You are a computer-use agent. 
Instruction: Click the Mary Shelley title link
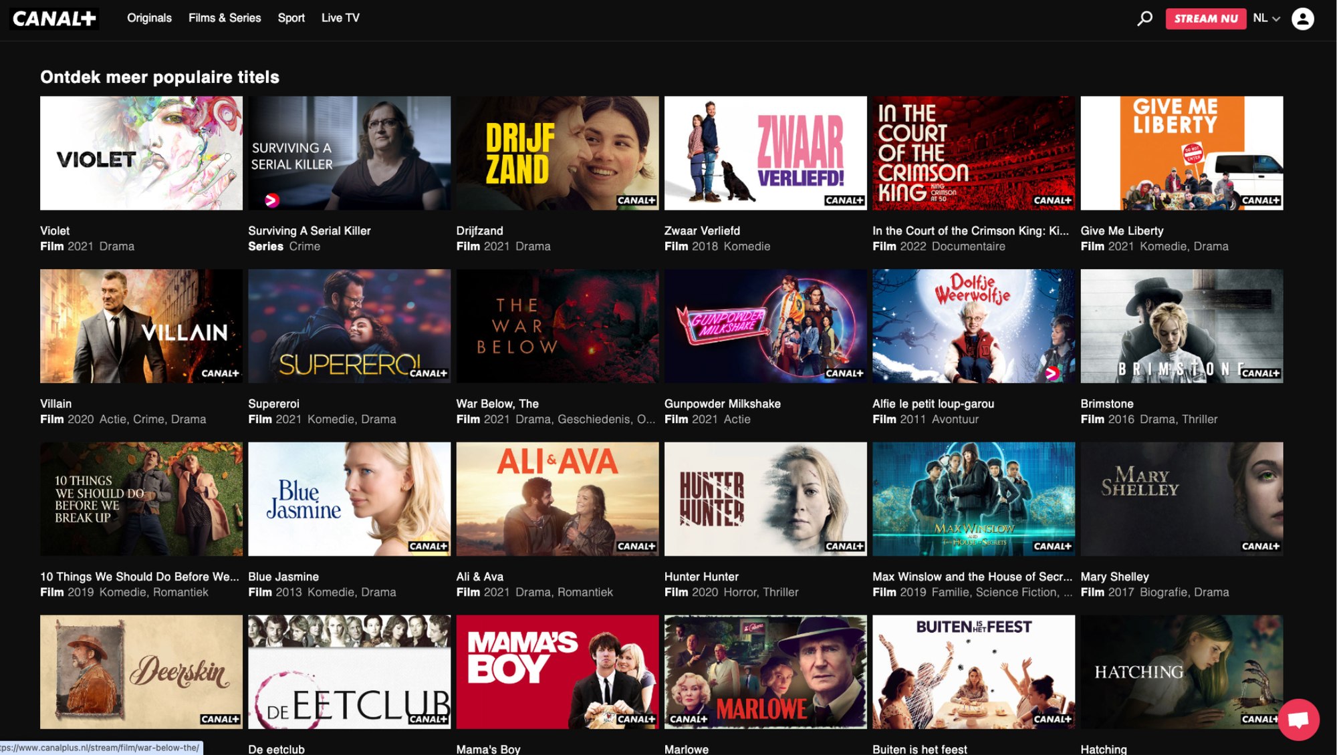(1115, 577)
